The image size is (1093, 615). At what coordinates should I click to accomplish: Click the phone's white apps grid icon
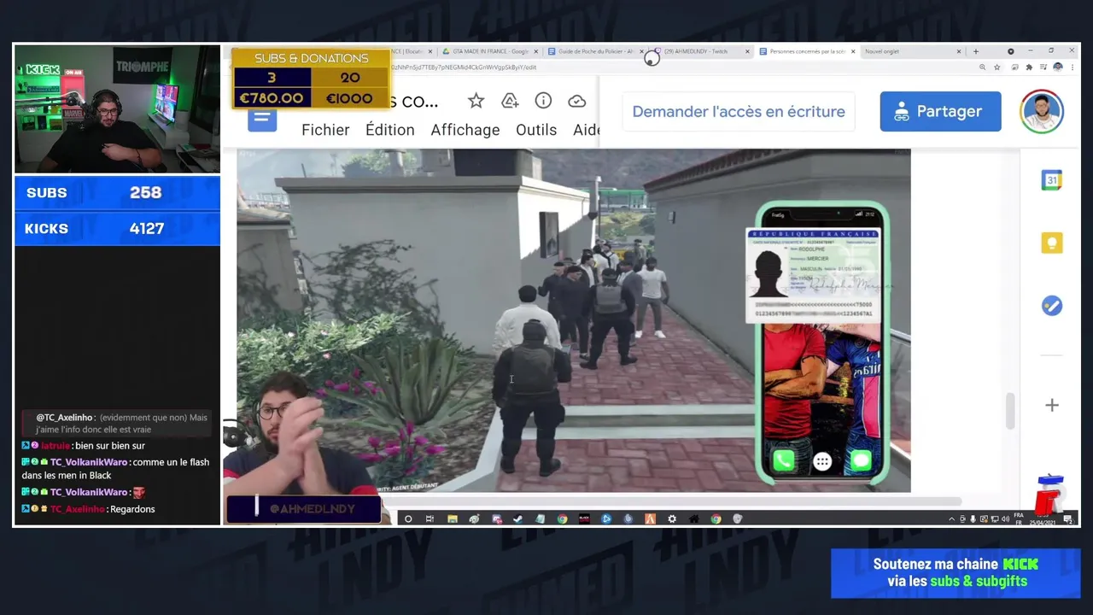pos(822,462)
